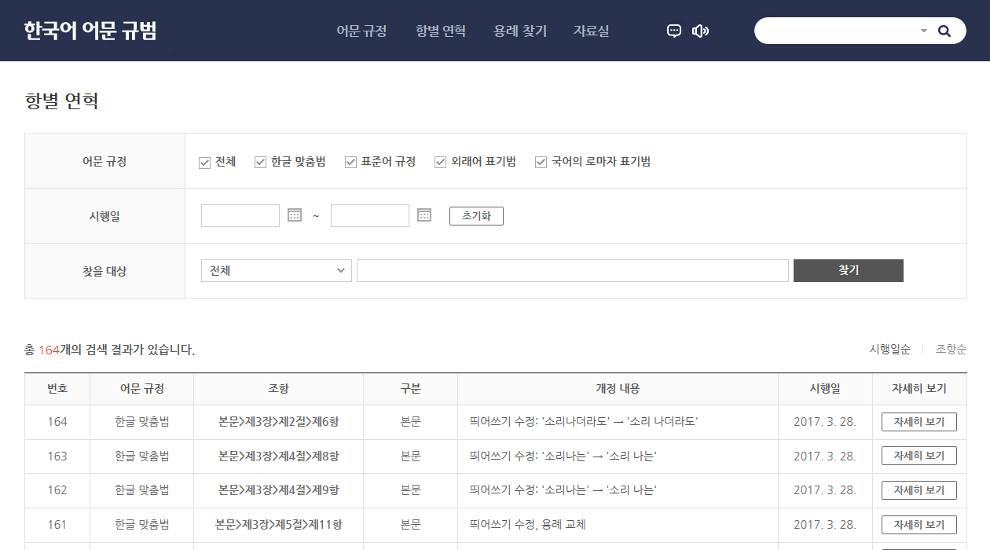
Task: Uncheck the 한글 맞춤법 checkbox
Action: pyautogui.click(x=261, y=162)
